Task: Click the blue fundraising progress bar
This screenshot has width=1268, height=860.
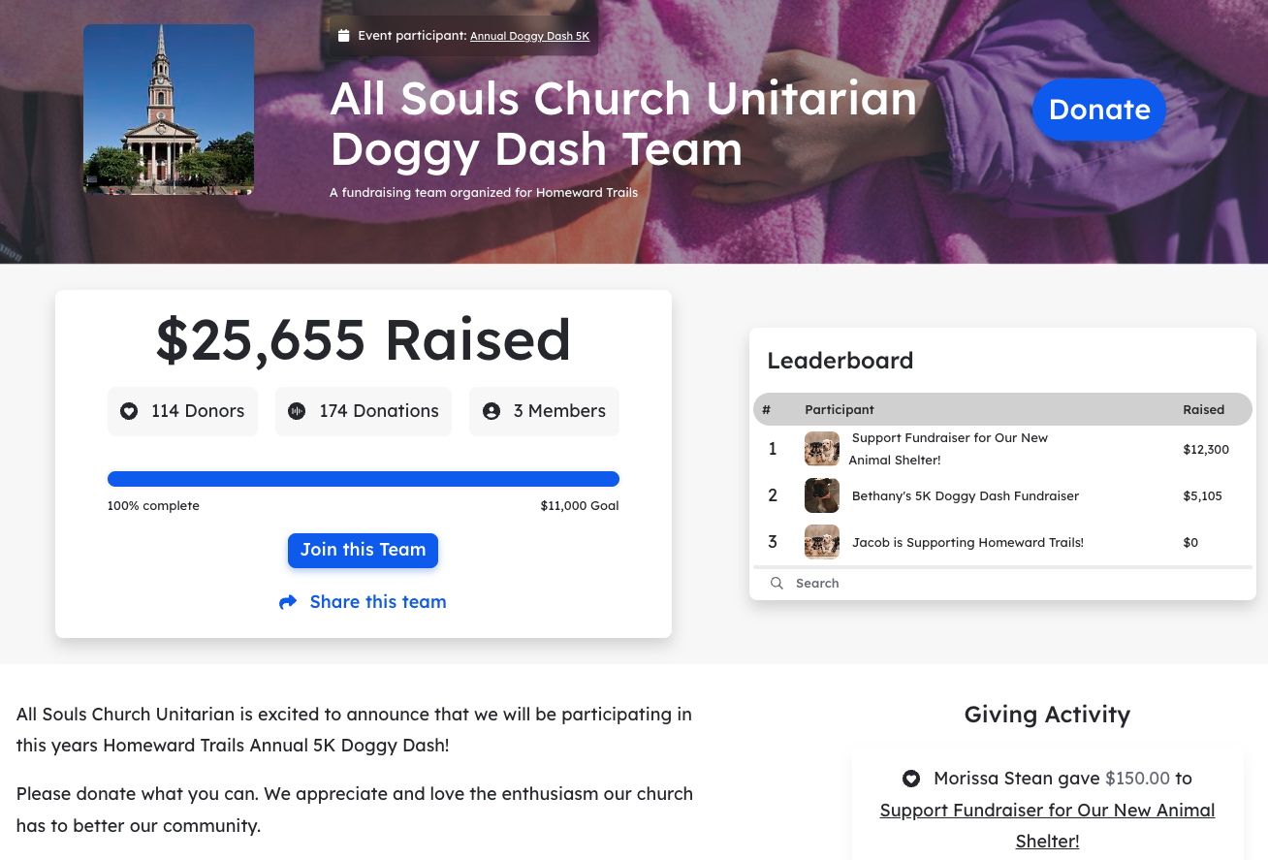Action: click(x=363, y=478)
